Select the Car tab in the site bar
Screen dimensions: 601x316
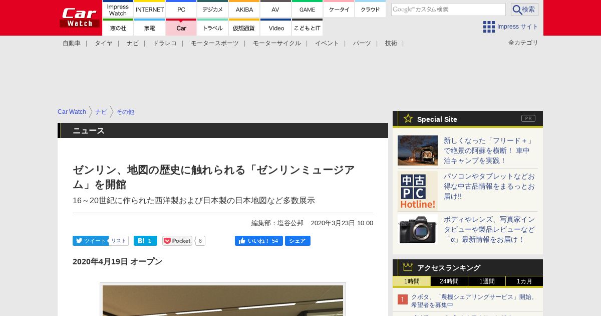pyautogui.click(x=181, y=27)
